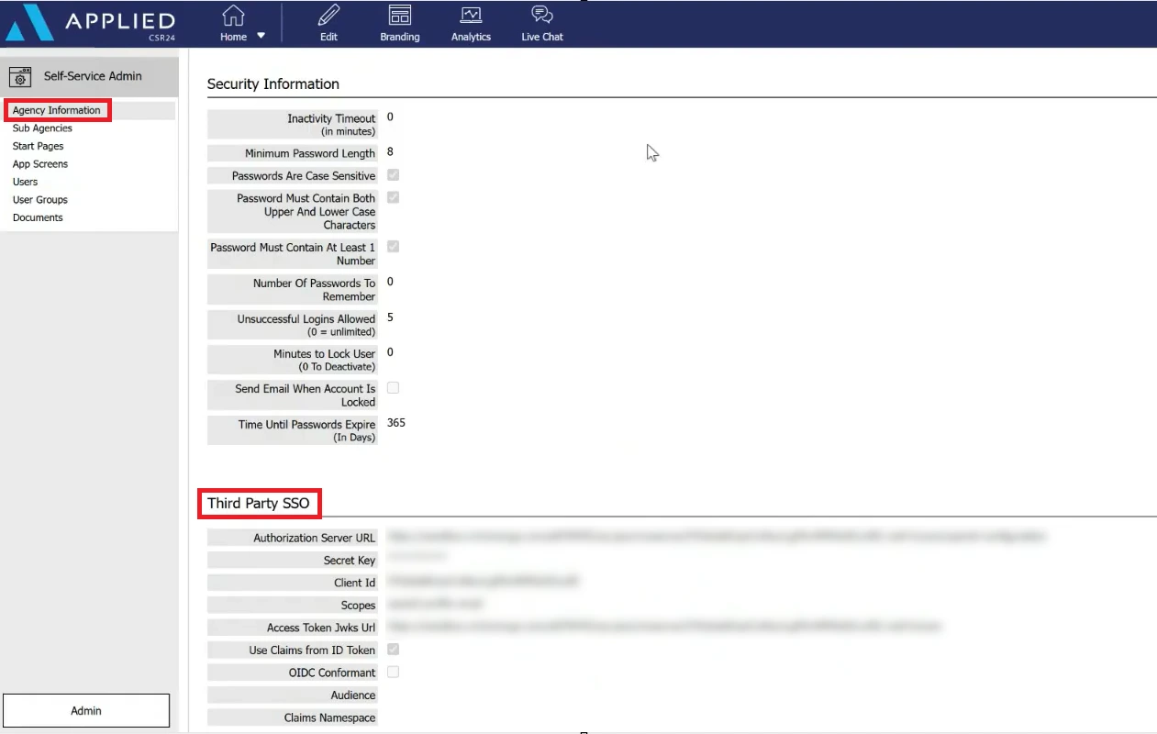Open the Analytics chart icon
Screen dimensions: 1157x734
471,16
